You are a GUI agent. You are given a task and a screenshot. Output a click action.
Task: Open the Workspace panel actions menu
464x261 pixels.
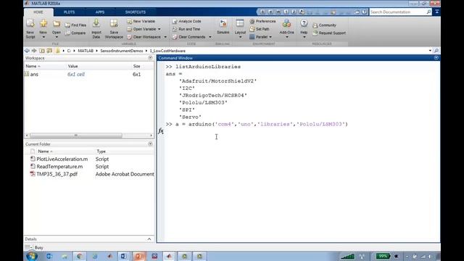(150, 58)
